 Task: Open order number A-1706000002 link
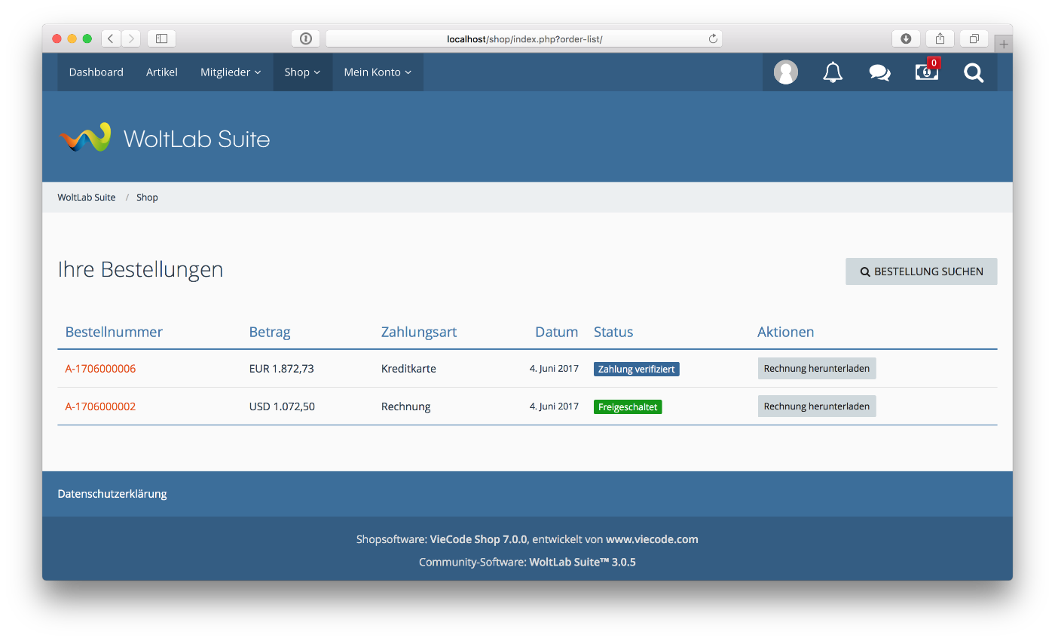click(x=100, y=406)
